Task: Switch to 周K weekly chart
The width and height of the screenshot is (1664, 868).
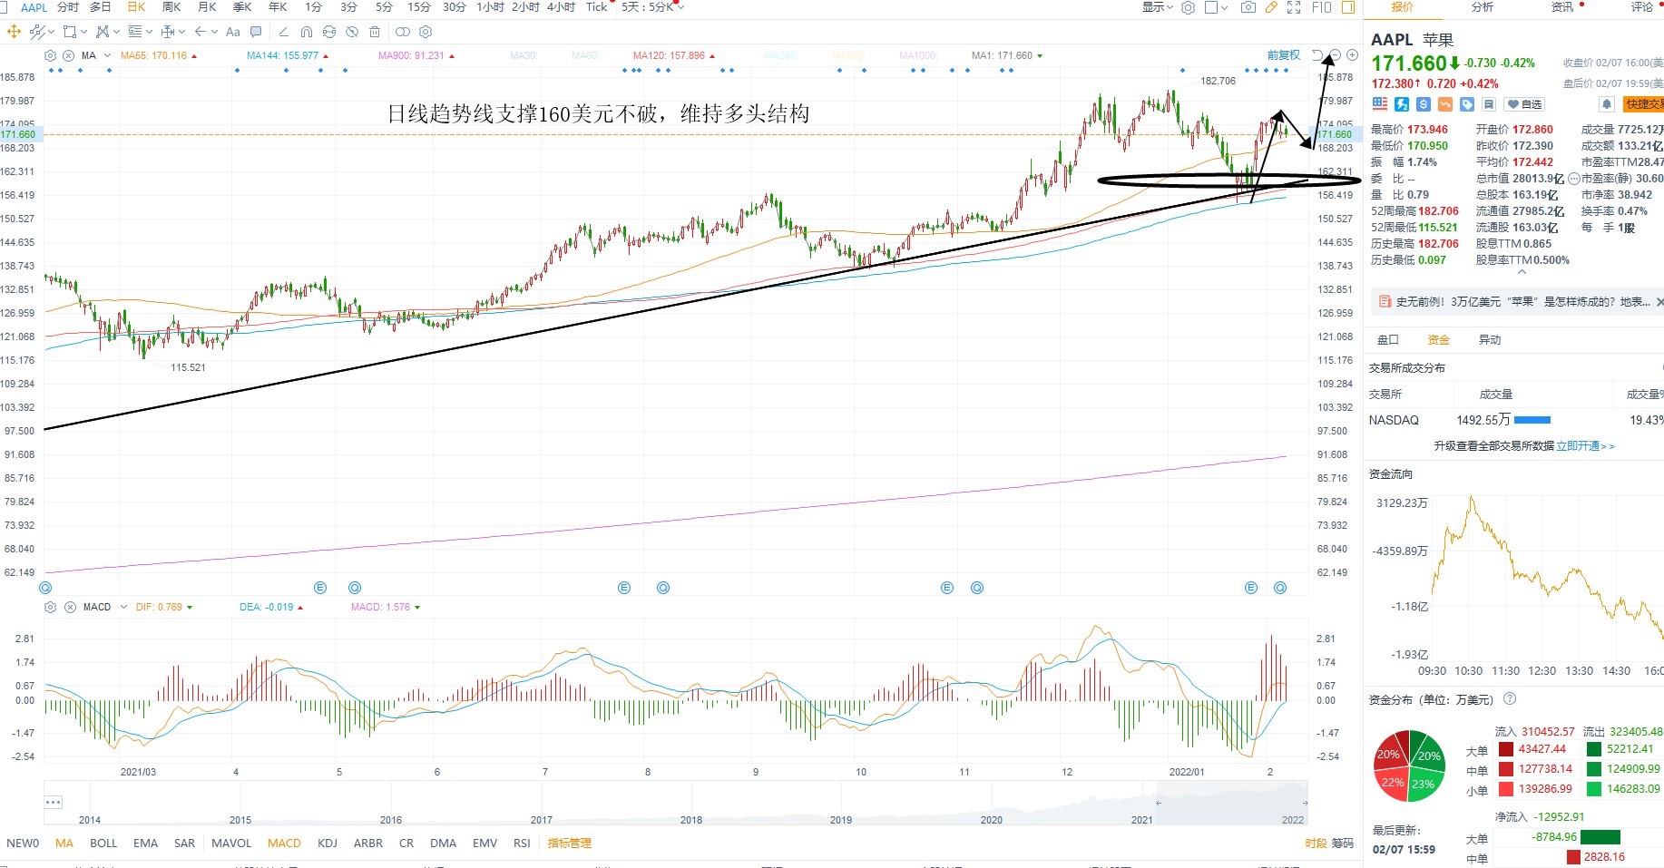Action: coord(171,7)
